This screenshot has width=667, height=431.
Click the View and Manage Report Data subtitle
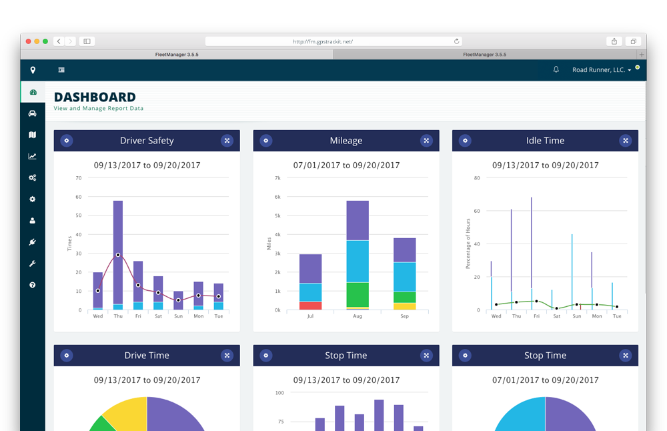pyautogui.click(x=99, y=109)
